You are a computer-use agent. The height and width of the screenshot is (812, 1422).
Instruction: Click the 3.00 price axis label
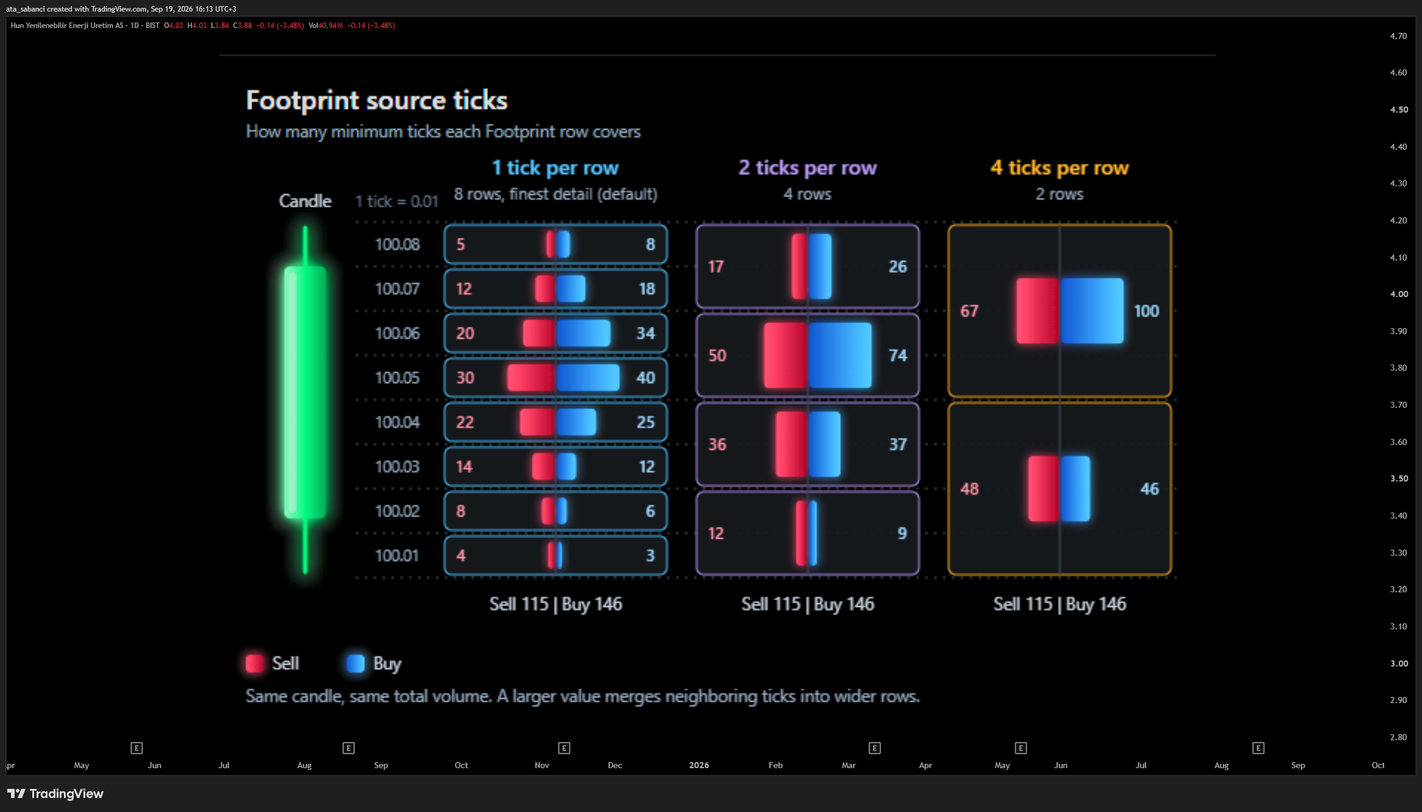[1399, 663]
